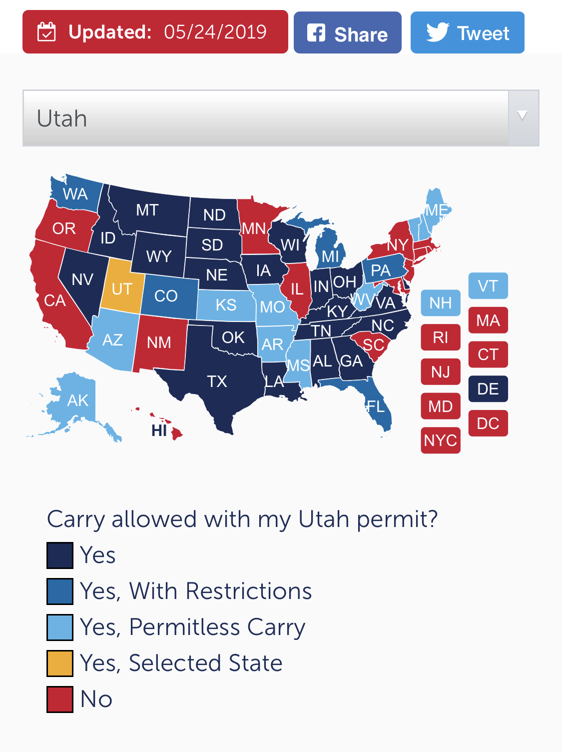Click the DE state box
The image size is (562, 752).
(488, 389)
